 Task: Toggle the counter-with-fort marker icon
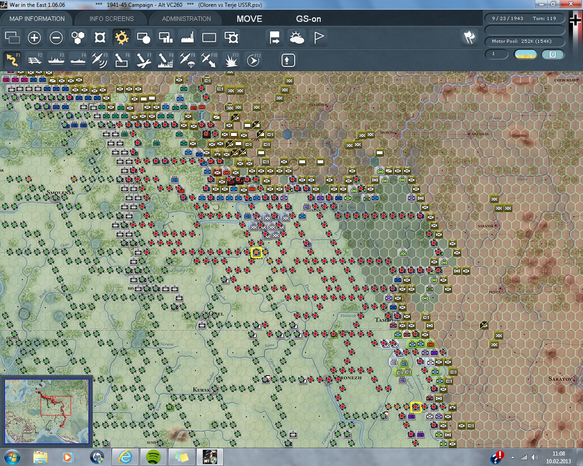231,37
